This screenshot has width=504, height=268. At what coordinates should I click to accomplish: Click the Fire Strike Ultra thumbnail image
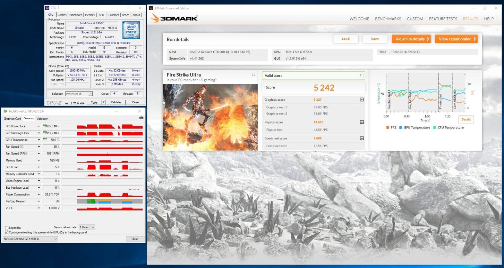(x=210, y=117)
